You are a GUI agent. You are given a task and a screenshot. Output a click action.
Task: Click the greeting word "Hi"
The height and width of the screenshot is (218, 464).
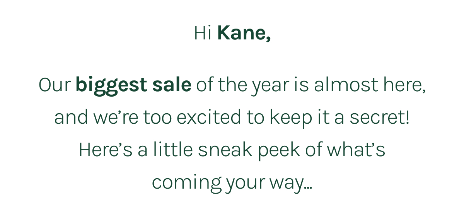[x=203, y=33]
